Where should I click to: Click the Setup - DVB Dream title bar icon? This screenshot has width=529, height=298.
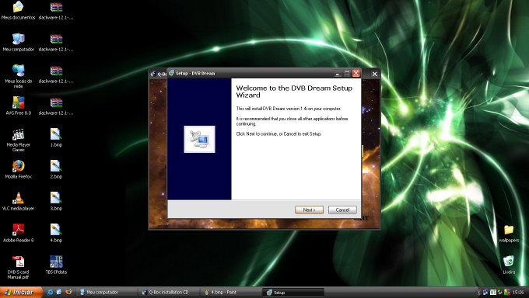point(171,73)
